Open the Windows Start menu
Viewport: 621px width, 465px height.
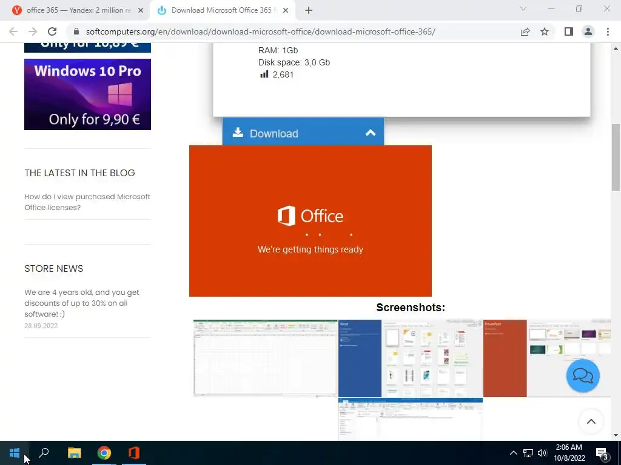tap(15, 453)
